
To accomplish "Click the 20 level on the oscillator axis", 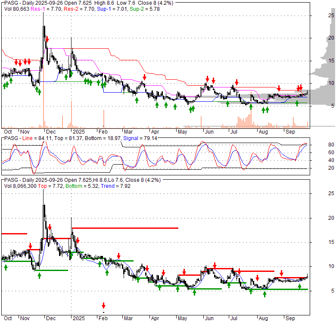I will (331, 168).
